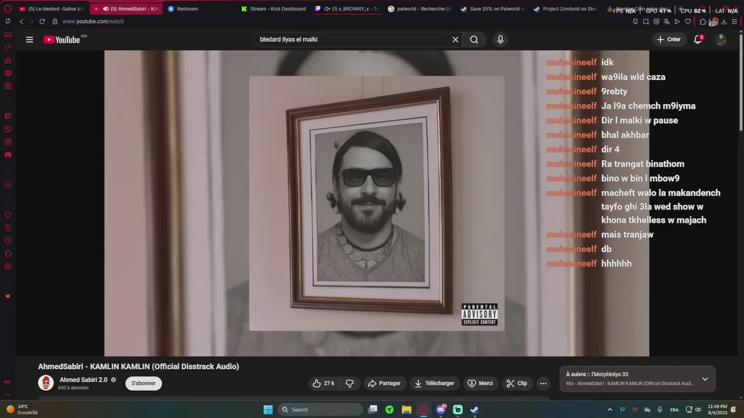Share the video via Partager
Image resolution: width=744 pixels, height=418 pixels.
point(384,383)
